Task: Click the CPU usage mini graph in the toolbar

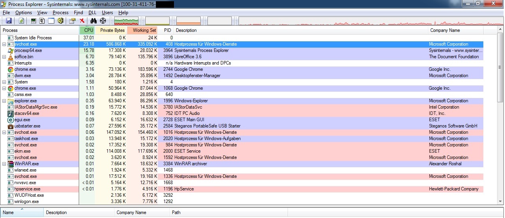Action: (126, 20)
